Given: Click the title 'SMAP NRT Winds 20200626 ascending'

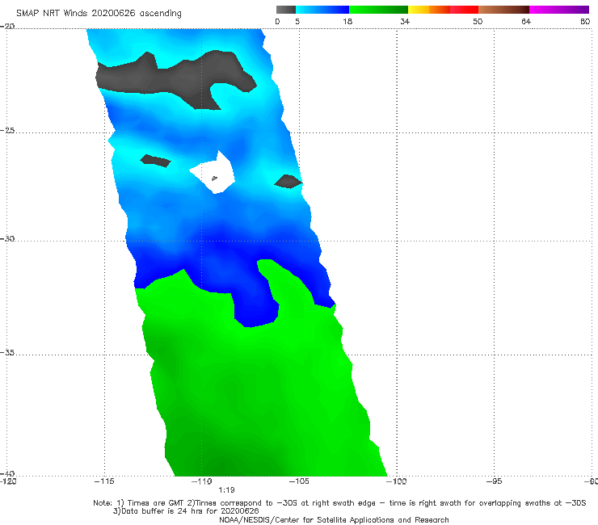Looking at the screenshot, I should [x=99, y=13].
